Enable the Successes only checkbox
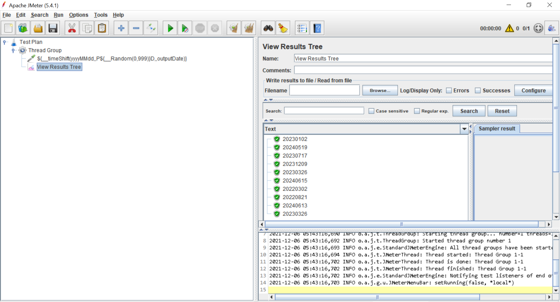Viewport: 560px width, 302px height. [478, 91]
